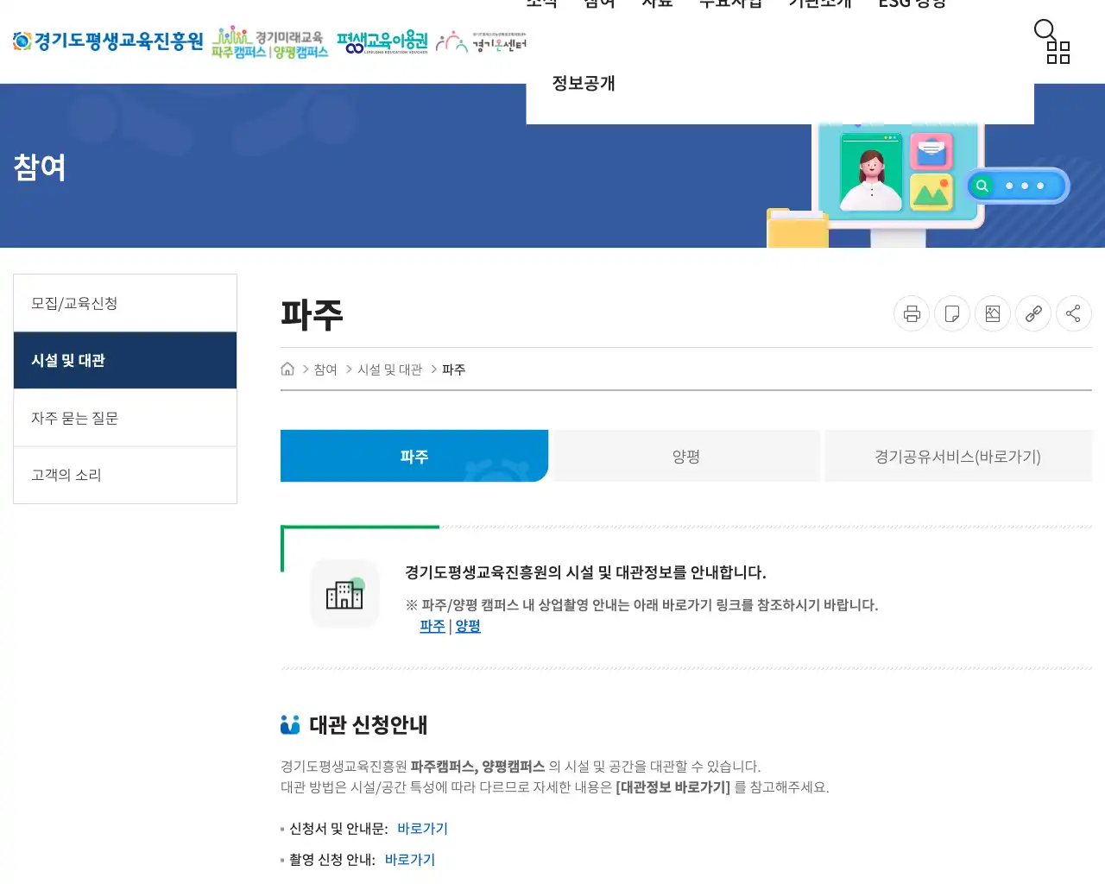Select the 파주 tab
Image resolution: width=1105 pixels, height=884 pixels.
click(x=414, y=456)
